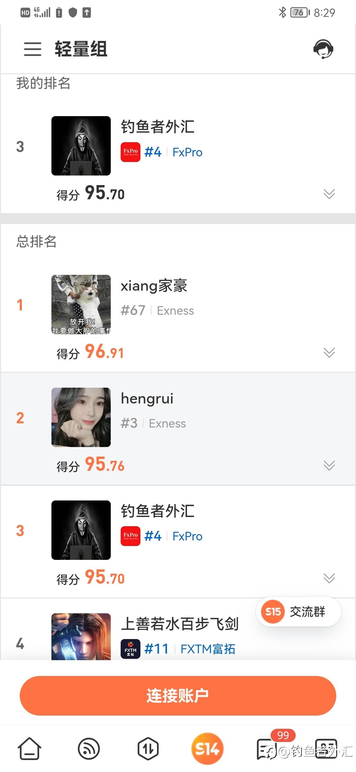Tap xiang家豪's cat avatar
Viewport: 356px width, 772px height.
81,305
